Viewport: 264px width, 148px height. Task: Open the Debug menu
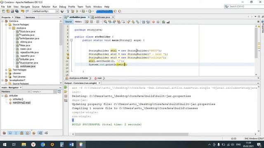coord(62,7)
